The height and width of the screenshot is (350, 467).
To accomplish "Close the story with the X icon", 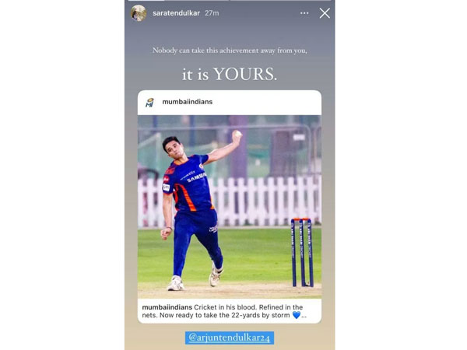I will point(325,13).
